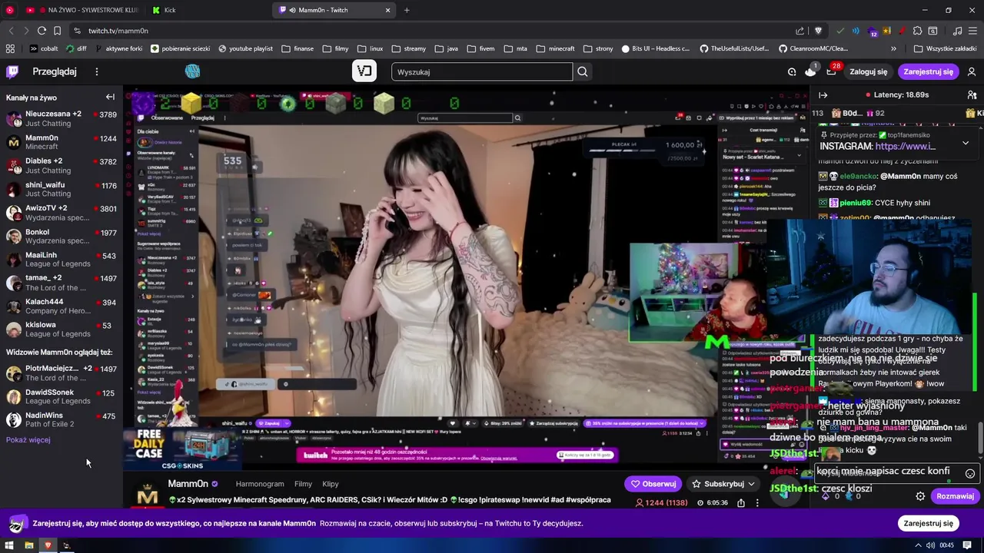Click the Zaloguj się button
Viewport: 984px width, 553px height.
click(x=868, y=71)
